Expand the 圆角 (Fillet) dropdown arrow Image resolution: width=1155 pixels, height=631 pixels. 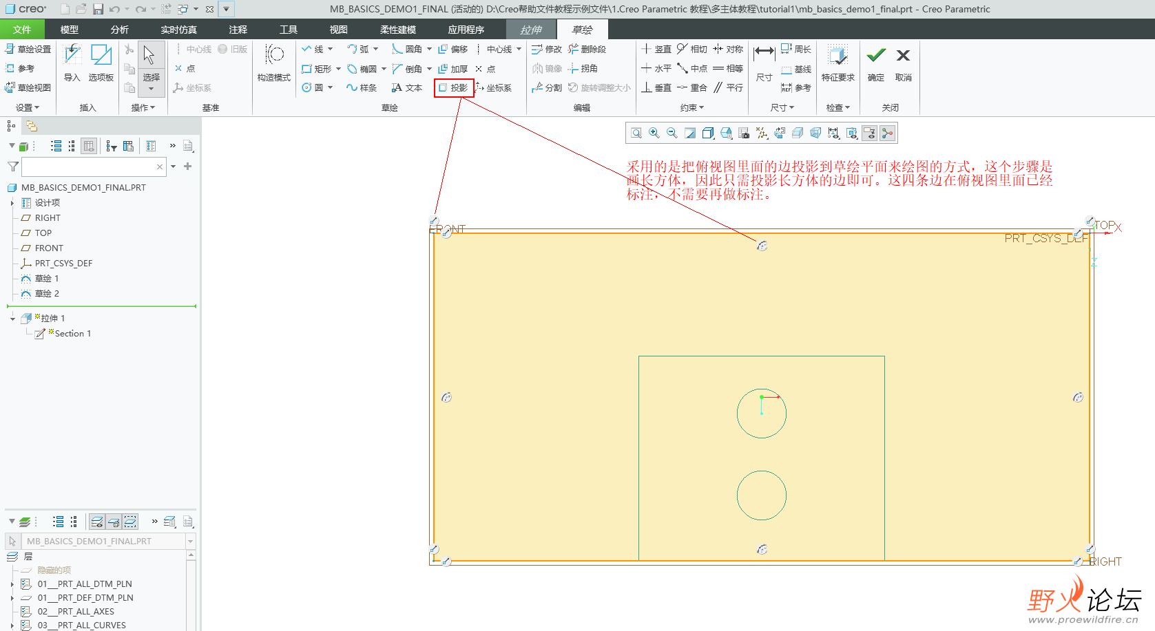(x=429, y=49)
